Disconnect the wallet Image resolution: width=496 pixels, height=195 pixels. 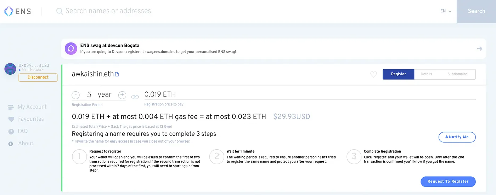[x=38, y=77]
